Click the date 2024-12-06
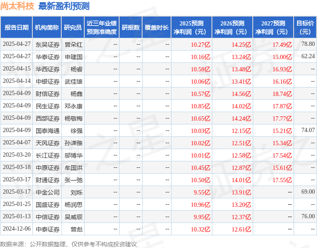Viewport: 317px width, 248px height. (17, 228)
